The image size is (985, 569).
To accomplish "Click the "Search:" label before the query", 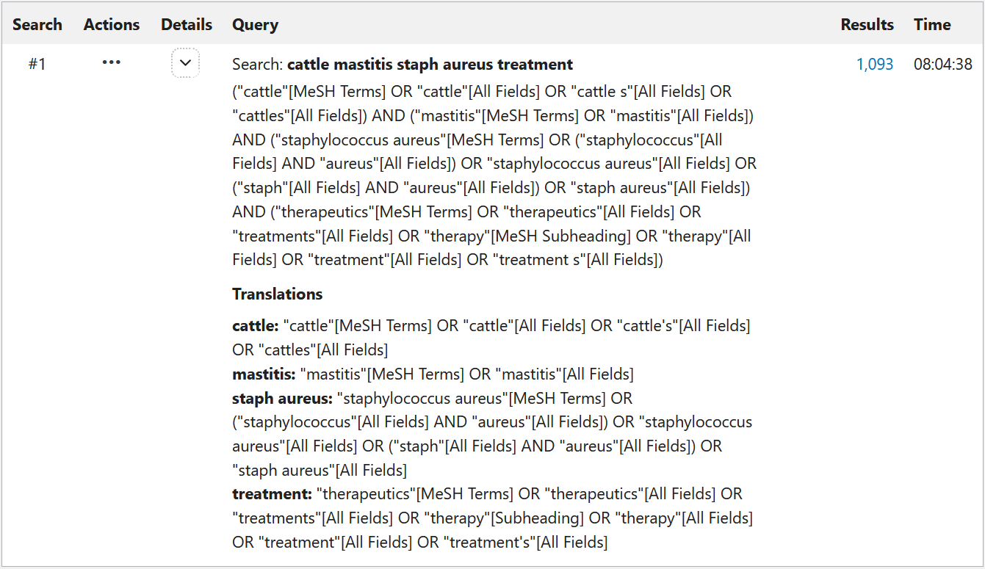I will 258,64.
